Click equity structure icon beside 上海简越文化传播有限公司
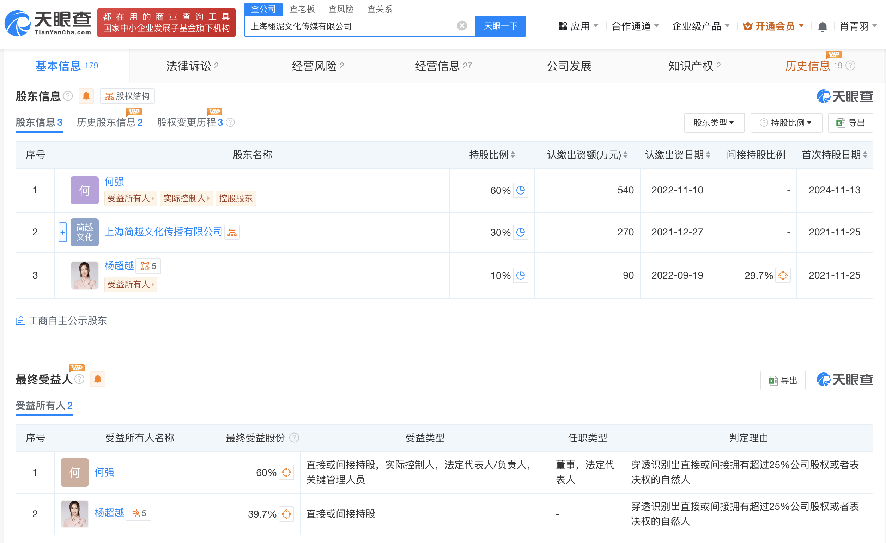The image size is (886, 543). pyautogui.click(x=232, y=232)
